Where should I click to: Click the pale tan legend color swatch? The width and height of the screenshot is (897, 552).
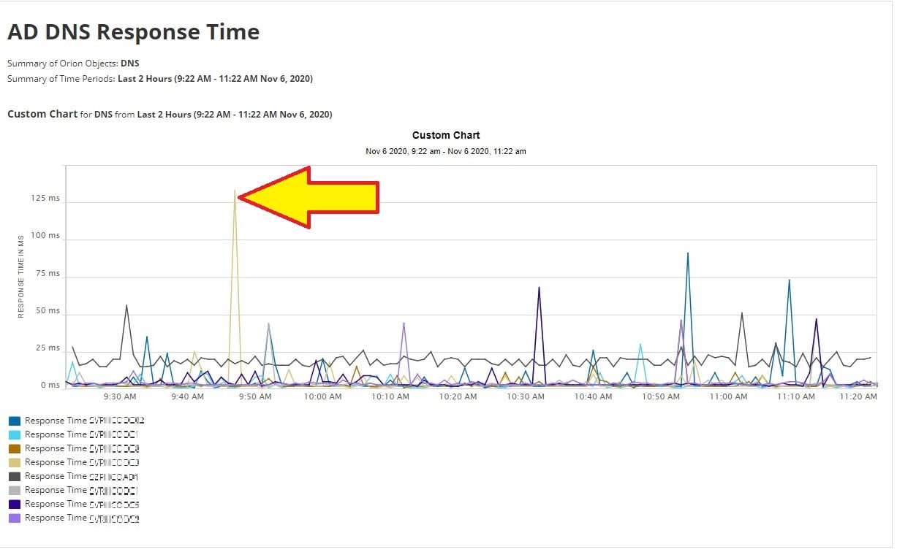(14, 463)
